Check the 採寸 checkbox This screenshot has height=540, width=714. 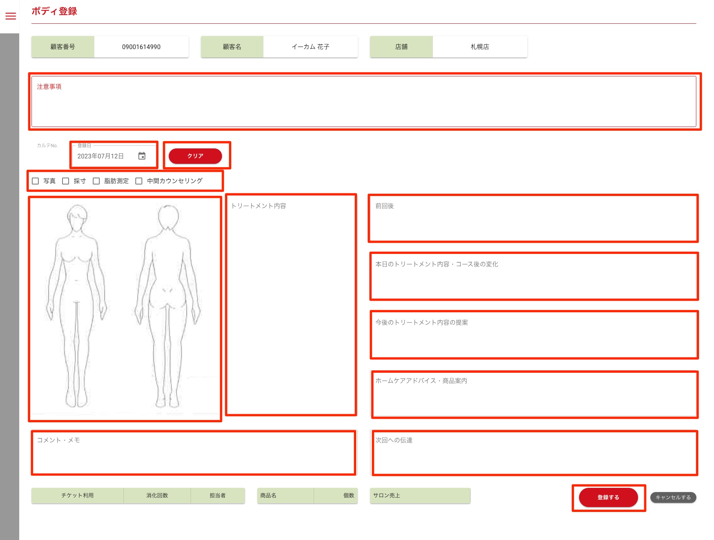(x=66, y=181)
